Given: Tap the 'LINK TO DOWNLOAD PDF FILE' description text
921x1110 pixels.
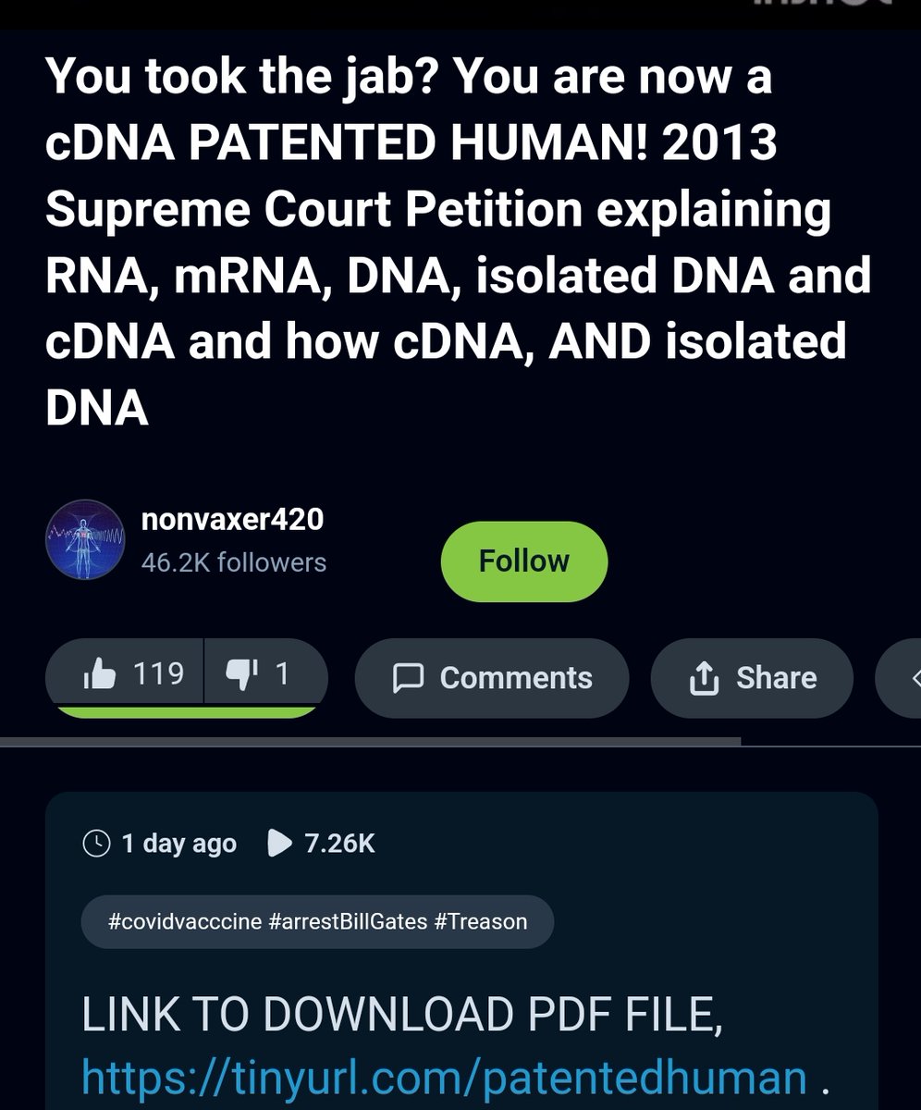Looking at the screenshot, I should [401, 1016].
